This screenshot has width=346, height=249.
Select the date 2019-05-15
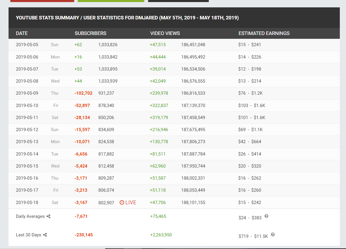point(27,166)
